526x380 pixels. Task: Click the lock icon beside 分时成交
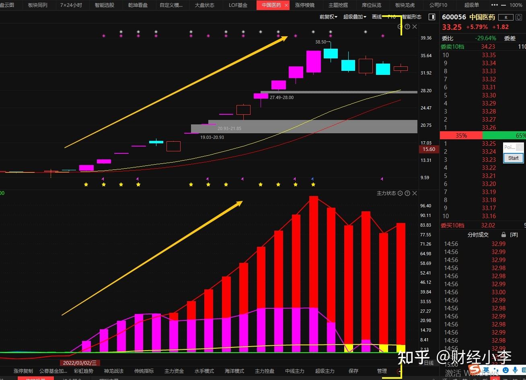coord(503,234)
